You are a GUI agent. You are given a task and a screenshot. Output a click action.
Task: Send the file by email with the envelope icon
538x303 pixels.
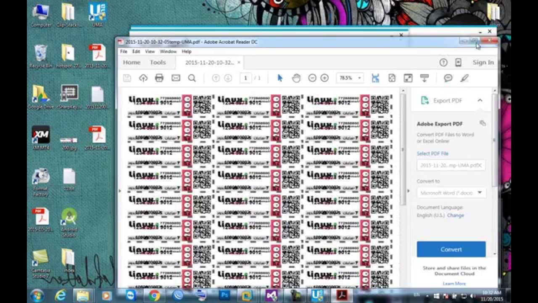click(176, 78)
